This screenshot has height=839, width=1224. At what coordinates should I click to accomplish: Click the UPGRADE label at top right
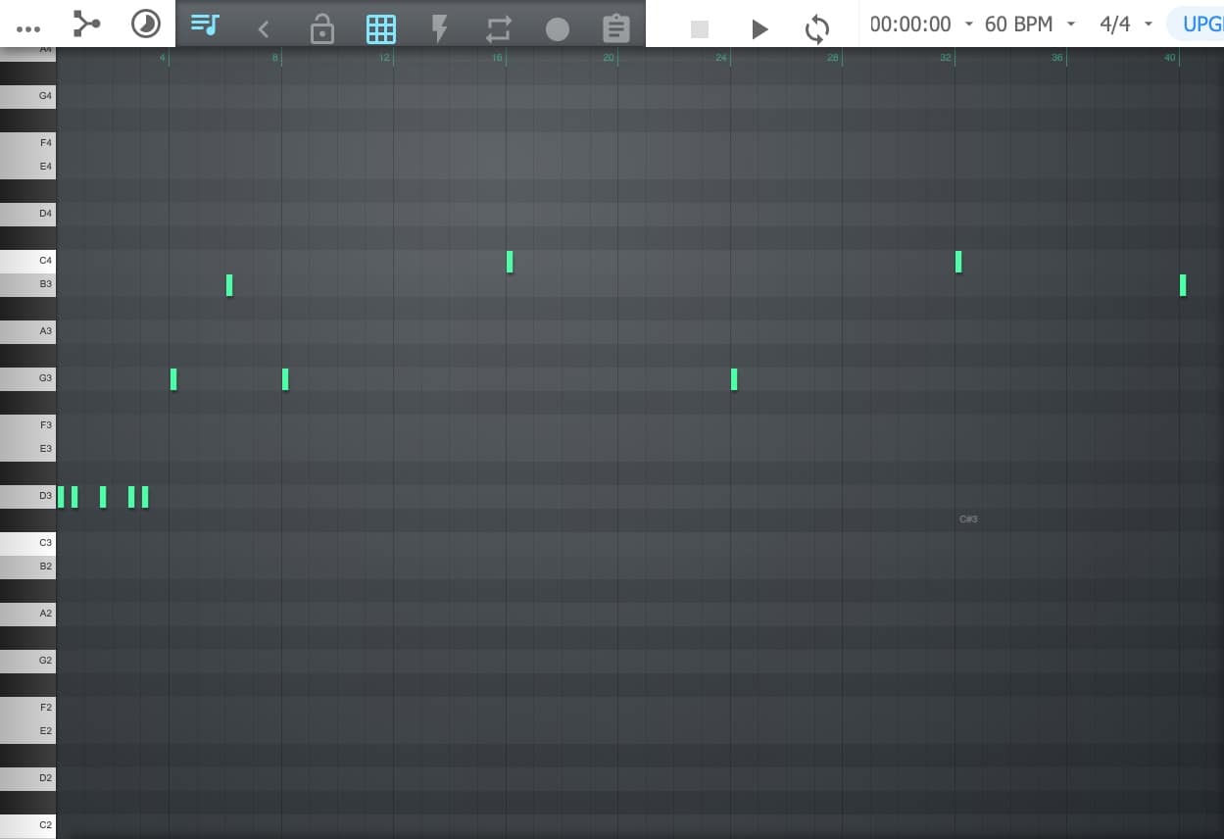coord(1203,24)
